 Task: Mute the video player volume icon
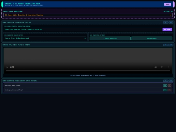pos(155,67)
